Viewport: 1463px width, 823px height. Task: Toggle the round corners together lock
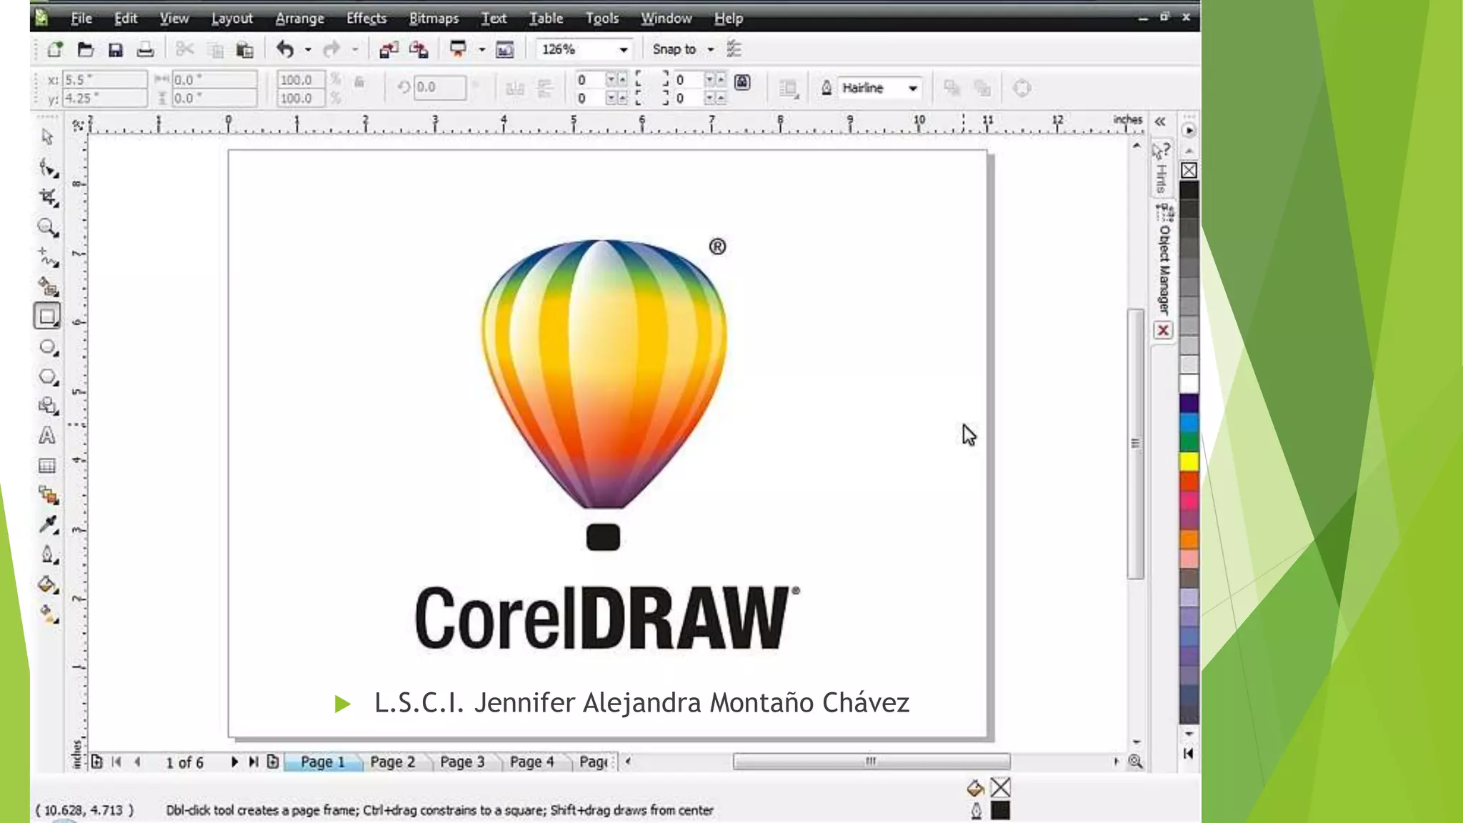coord(742,82)
